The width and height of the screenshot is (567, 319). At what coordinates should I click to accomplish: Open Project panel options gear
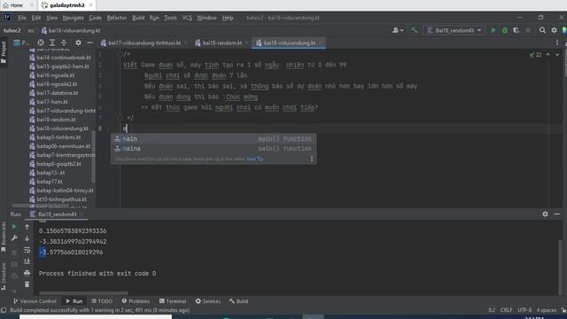tap(78, 43)
